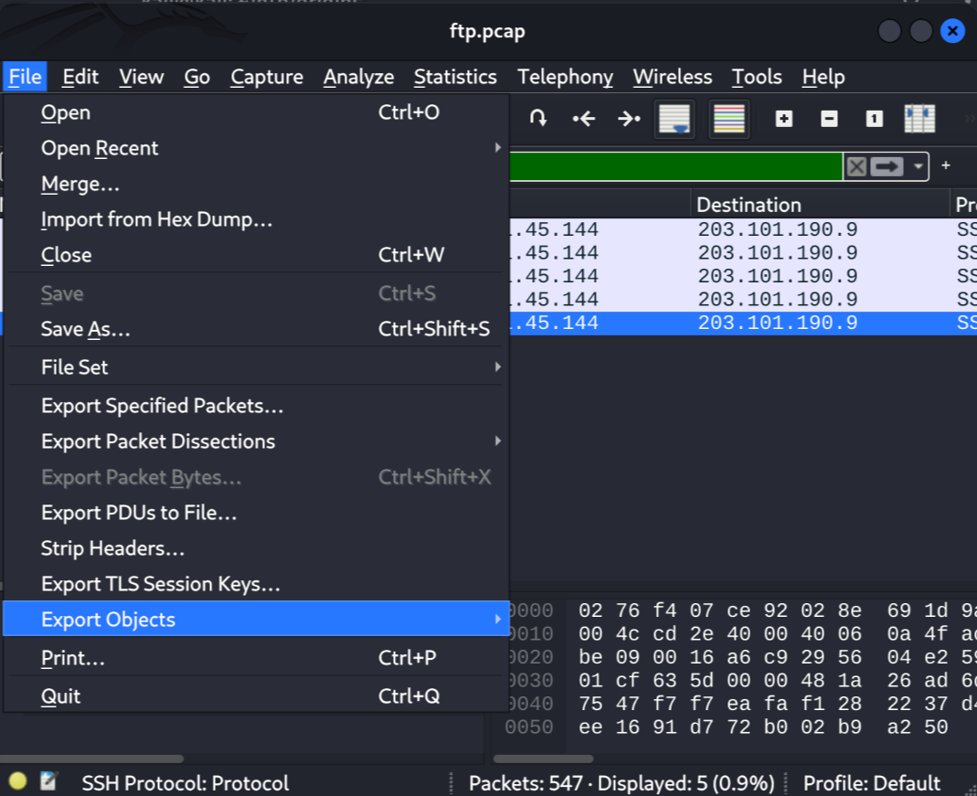Click the resize columns toolbar icon
The height and width of the screenshot is (796, 977).
coord(919,118)
